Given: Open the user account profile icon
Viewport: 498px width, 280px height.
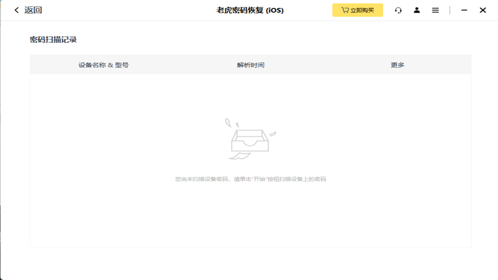Looking at the screenshot, I should pyautogui.click(x=417, y=10).
